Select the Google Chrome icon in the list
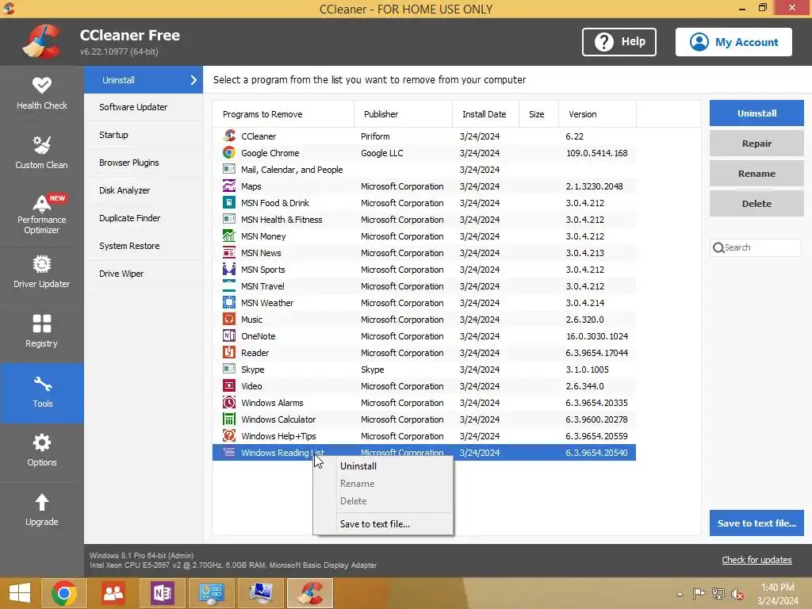This screenshot has height=609, width=812. pos(229,153)
